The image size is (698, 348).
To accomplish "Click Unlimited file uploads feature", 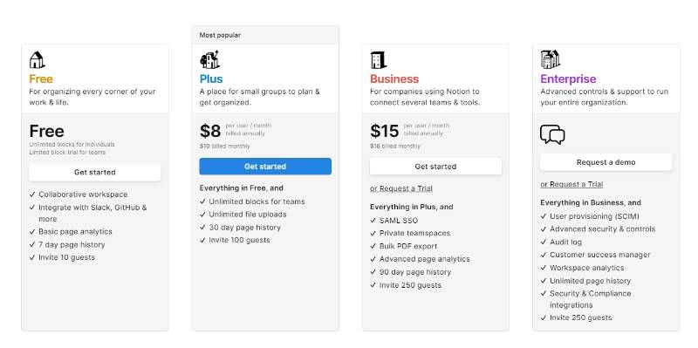I will pyautogui.click(x=248, y=215).
